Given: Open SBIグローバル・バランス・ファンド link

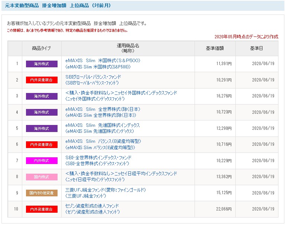Looking at the screenshot, I should [x=93, y=80].
